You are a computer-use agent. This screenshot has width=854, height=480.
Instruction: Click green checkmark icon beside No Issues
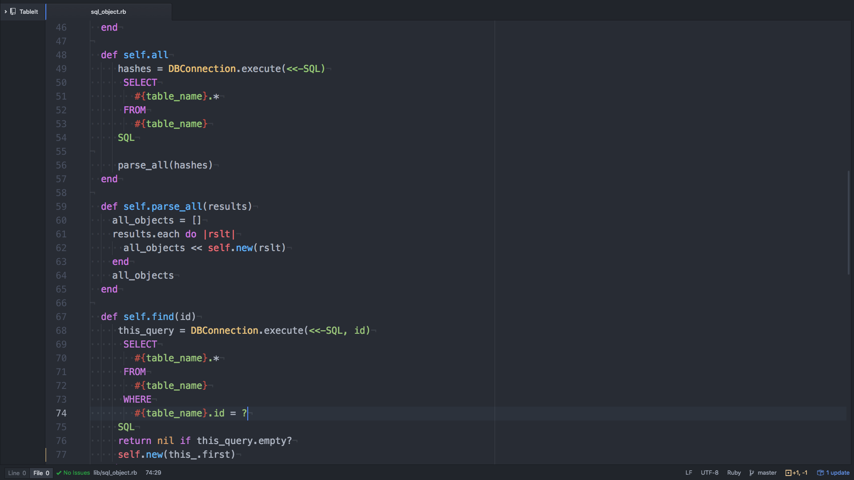point(59,473)
